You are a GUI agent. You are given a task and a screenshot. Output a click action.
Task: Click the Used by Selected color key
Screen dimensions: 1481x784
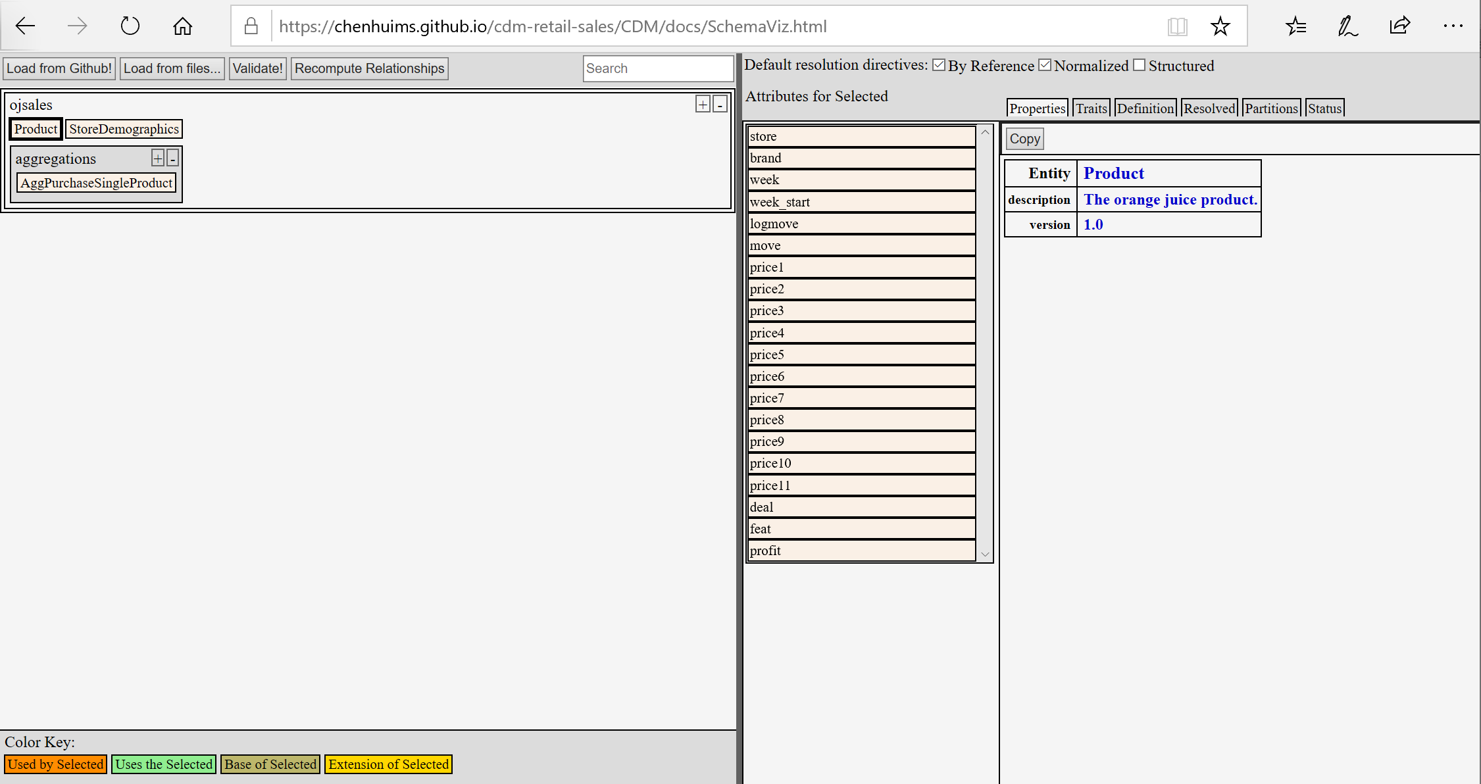[x=56, y=764]
